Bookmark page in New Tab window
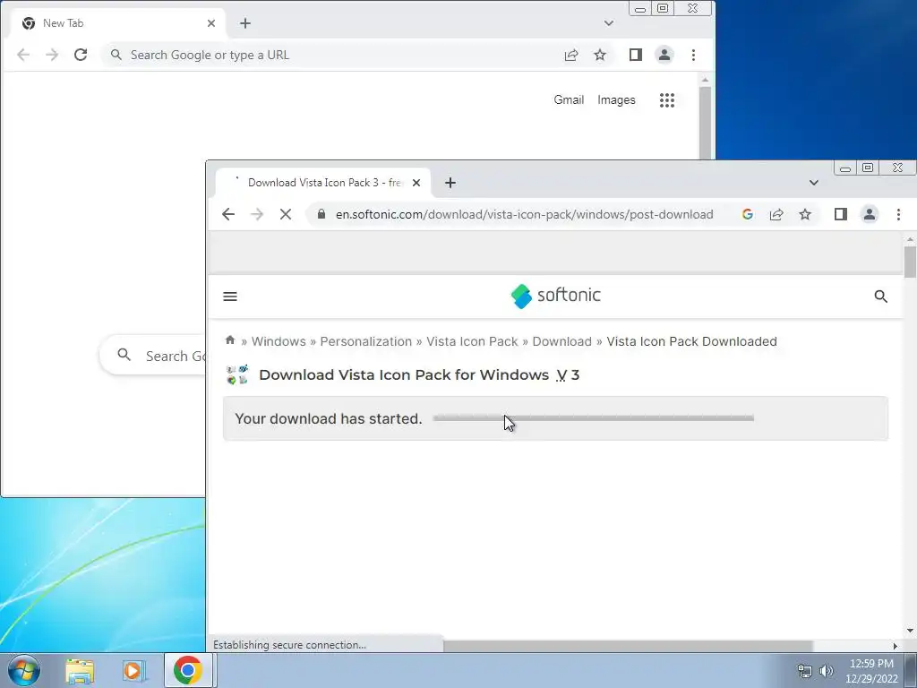Viewport: 917px width, 688px height. [x=600, y=55]
